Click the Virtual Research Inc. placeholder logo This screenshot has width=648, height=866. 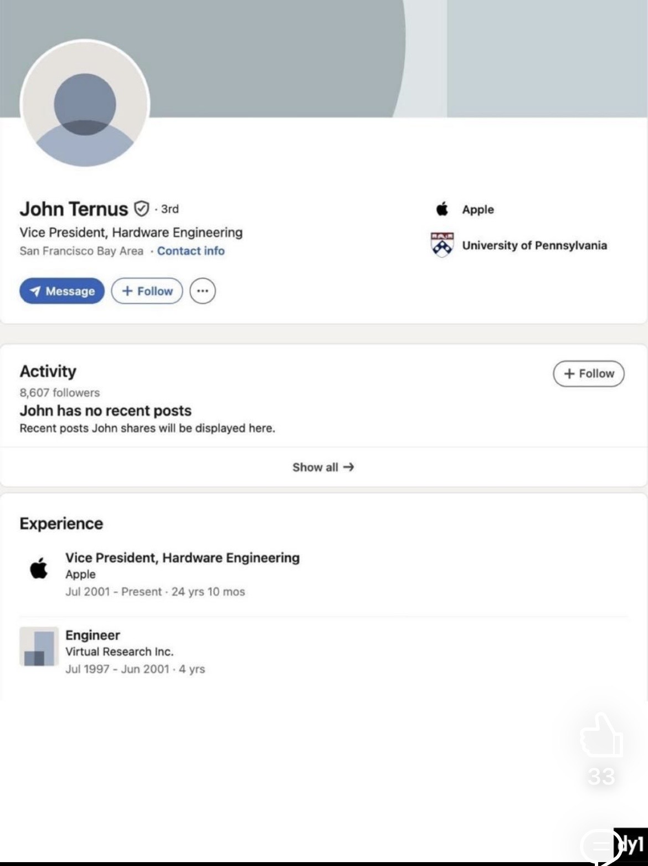tap(39, 646)
